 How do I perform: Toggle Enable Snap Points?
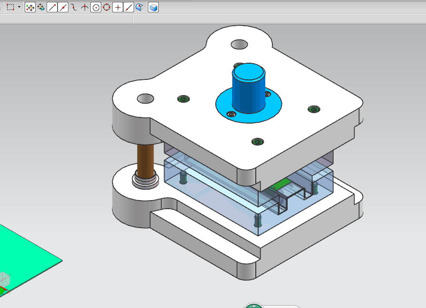click(x=30, y=7)
